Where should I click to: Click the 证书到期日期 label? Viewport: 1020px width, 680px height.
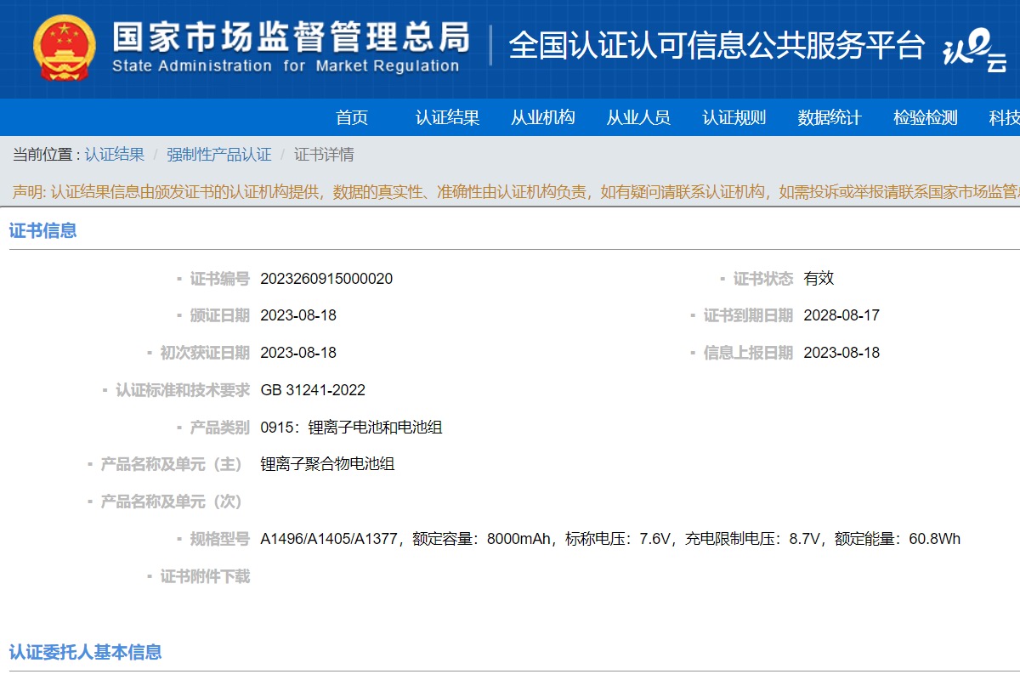(x=748, y=315)
